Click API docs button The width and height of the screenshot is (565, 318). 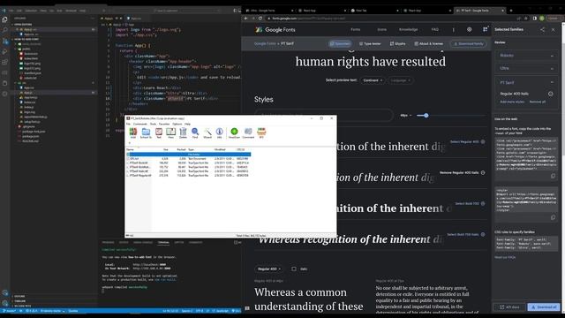click(x=509, y=307)
